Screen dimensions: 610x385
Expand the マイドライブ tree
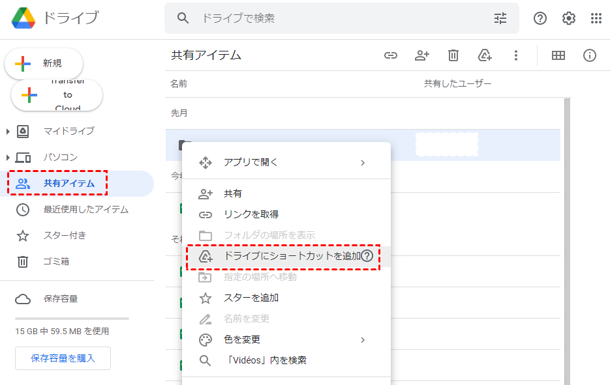pos(8,132)
